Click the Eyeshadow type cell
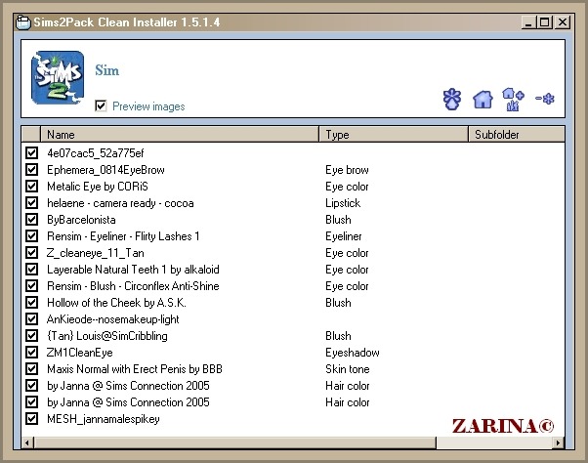This screenshot has width=588, height=463. pos(353,353)
